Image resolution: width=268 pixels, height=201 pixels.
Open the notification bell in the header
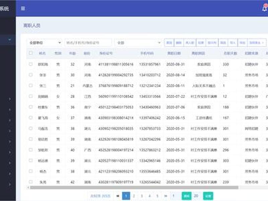point(264,8)
